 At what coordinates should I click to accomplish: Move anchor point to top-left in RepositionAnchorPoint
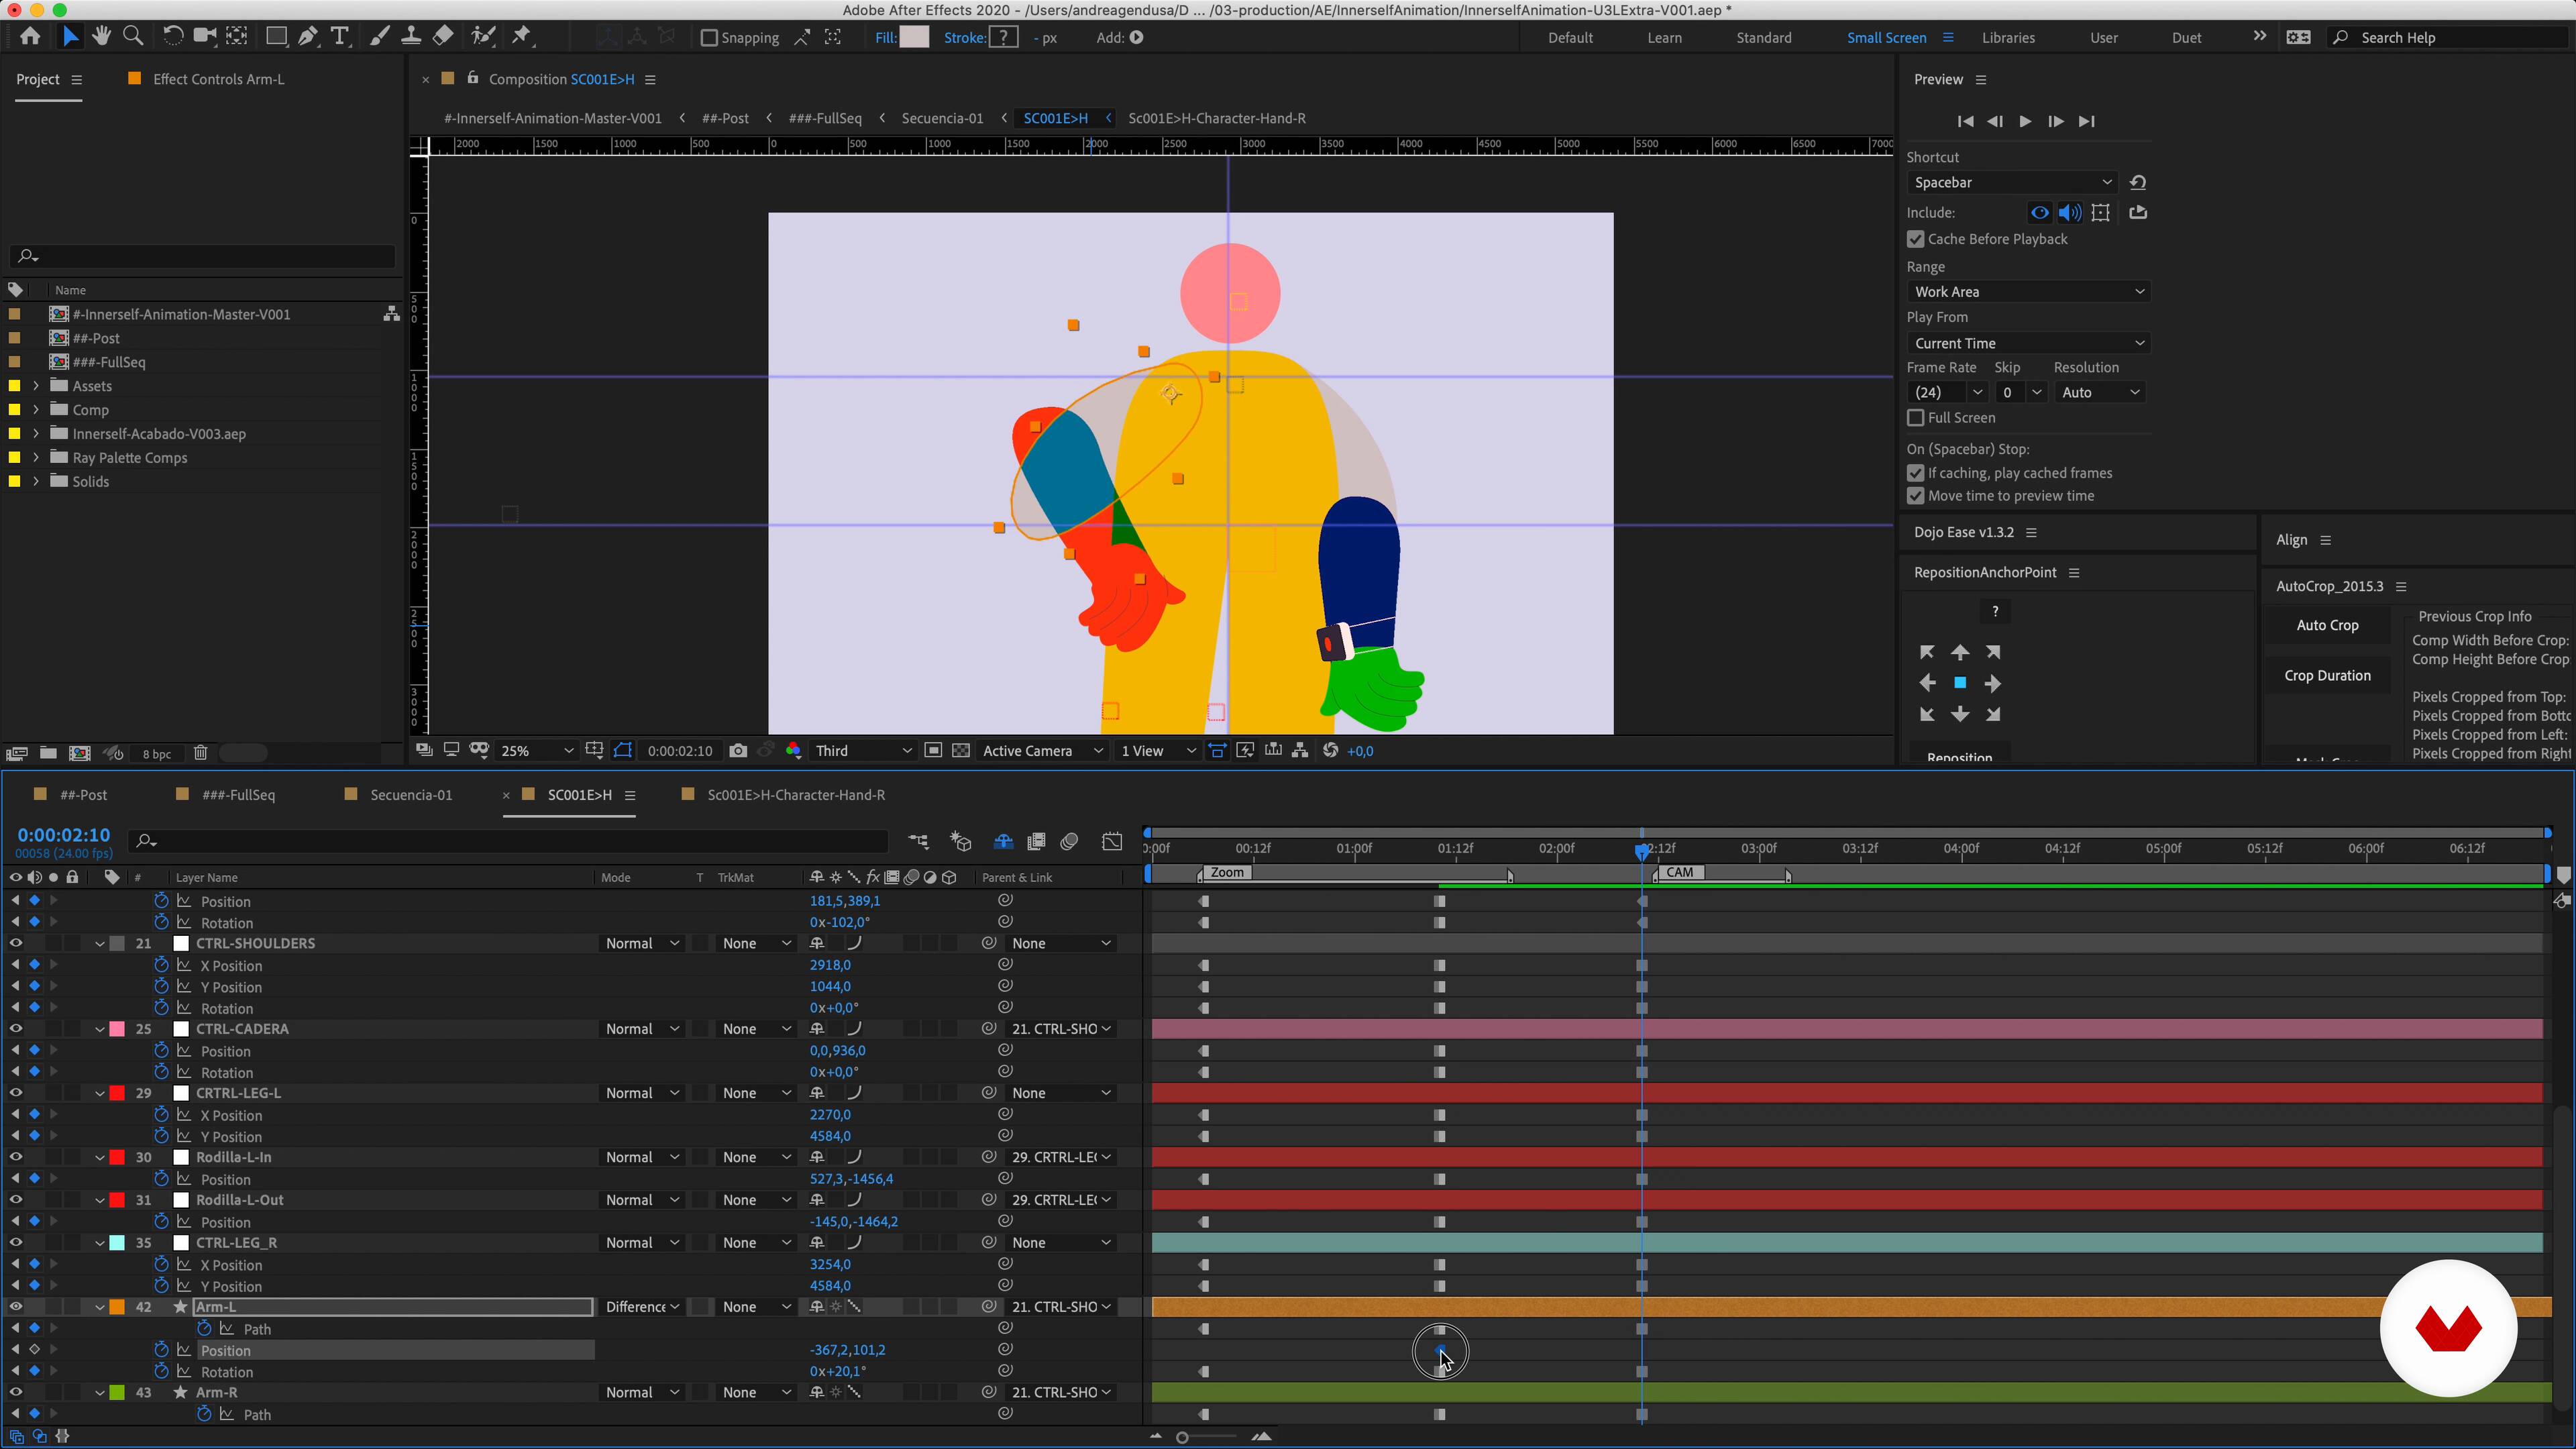pyautogui.click(x=1927, y=652)
